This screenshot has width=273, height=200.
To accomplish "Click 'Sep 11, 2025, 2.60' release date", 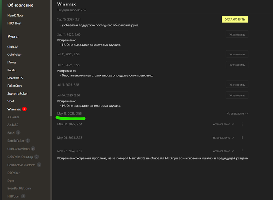I will click(69, 34).
